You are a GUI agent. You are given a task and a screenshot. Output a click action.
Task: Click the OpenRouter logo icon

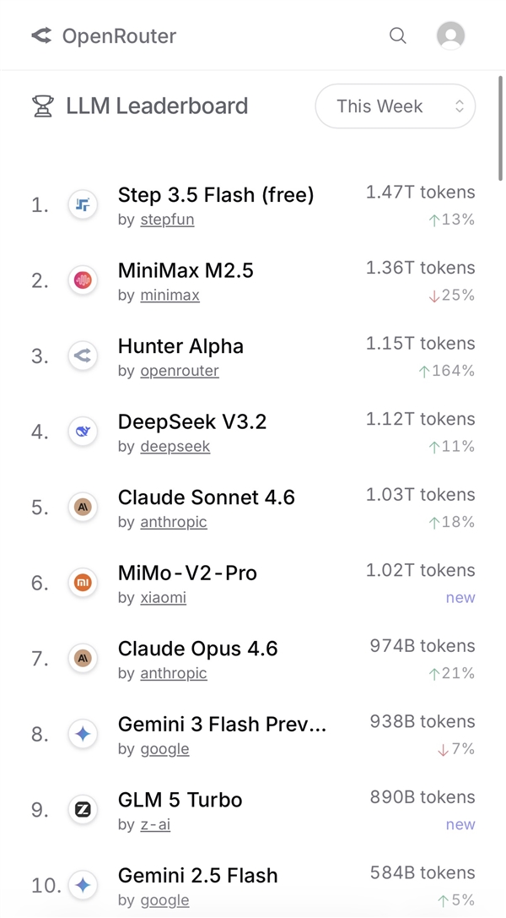click(x=41, y=35)
